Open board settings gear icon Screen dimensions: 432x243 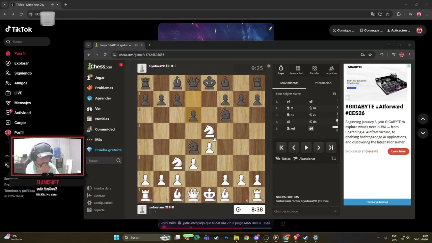[269, 66]
